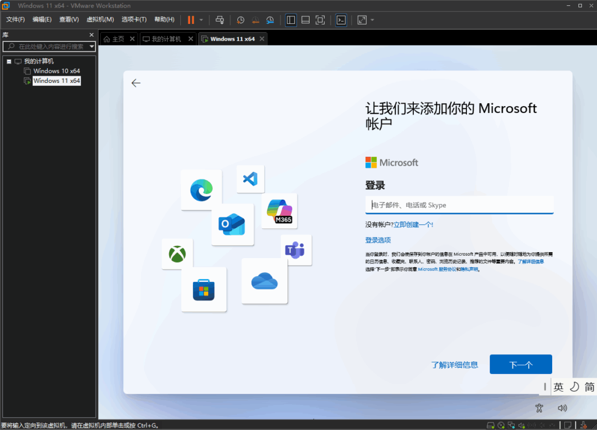The height and width of the screenshot is (430, 597).
Task: Toggle IME 英 language mode
Action: (x=558, y=387)
